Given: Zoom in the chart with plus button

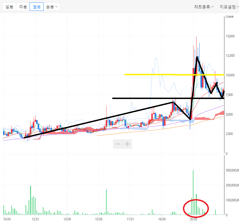Looking at the screenshot, I should coord(127,144).
